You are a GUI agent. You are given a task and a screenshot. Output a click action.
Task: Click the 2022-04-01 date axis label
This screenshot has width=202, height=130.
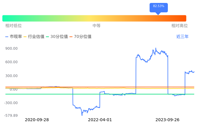[100, 120]
